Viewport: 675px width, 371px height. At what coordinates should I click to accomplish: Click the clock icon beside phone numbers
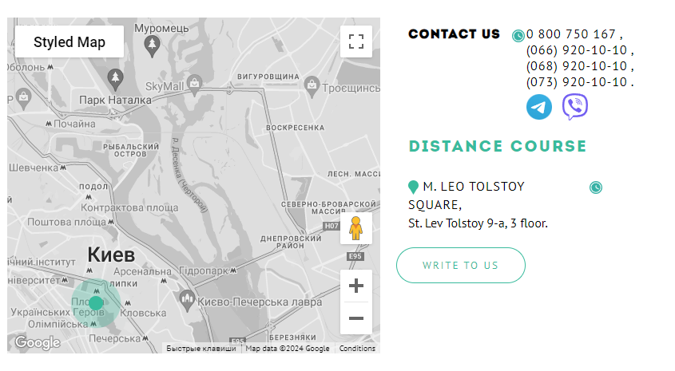518,36
